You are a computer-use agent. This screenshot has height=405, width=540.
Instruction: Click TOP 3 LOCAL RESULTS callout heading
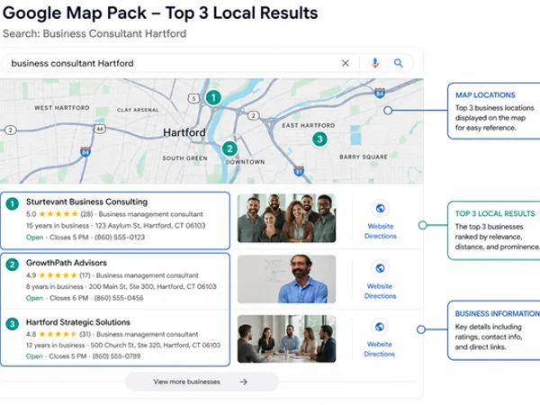[x=495, y=213]
